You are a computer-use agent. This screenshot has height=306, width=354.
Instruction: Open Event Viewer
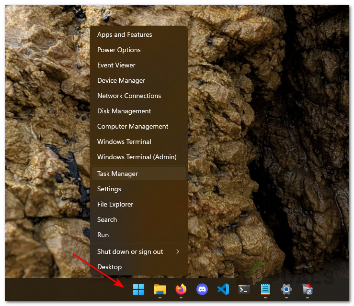116,65
